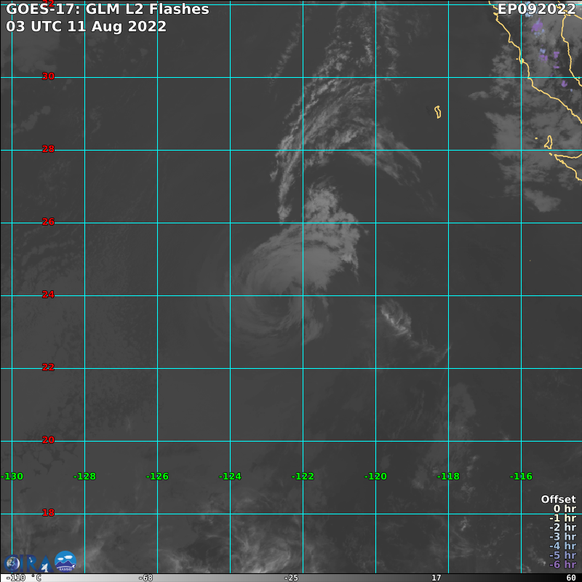582x582 pixels.
Task: Click the 24 latitude label
Action: tap(48, 295)
